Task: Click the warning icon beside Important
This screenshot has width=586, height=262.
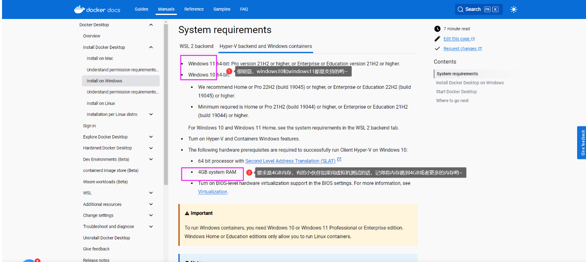Action: (187, 213)
